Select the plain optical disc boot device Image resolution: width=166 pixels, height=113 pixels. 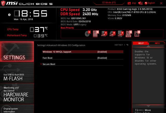coord(88,34)
